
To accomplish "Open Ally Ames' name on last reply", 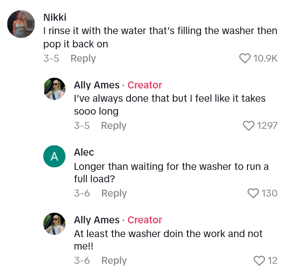I will coord(96,220).
